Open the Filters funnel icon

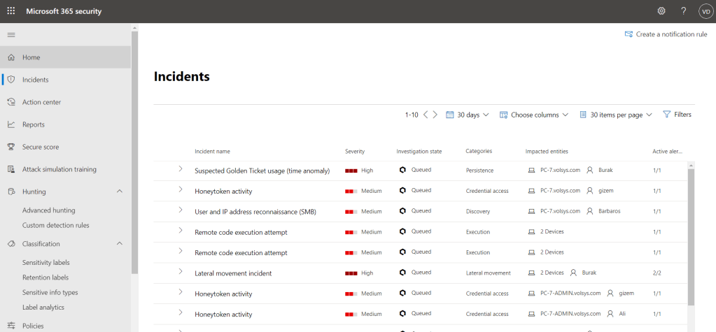pos(666,115)
